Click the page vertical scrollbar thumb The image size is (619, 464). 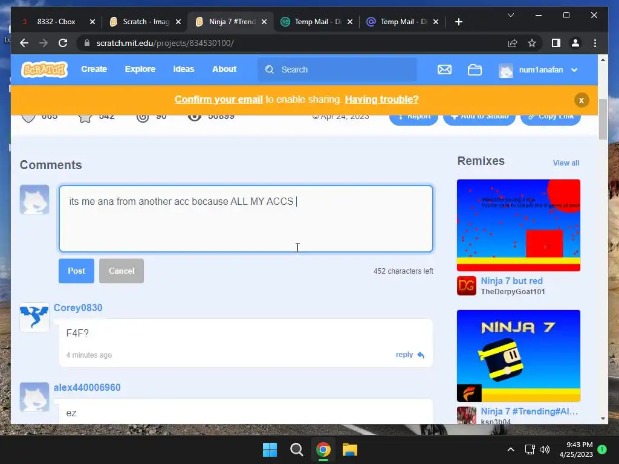tap(603, 120)
